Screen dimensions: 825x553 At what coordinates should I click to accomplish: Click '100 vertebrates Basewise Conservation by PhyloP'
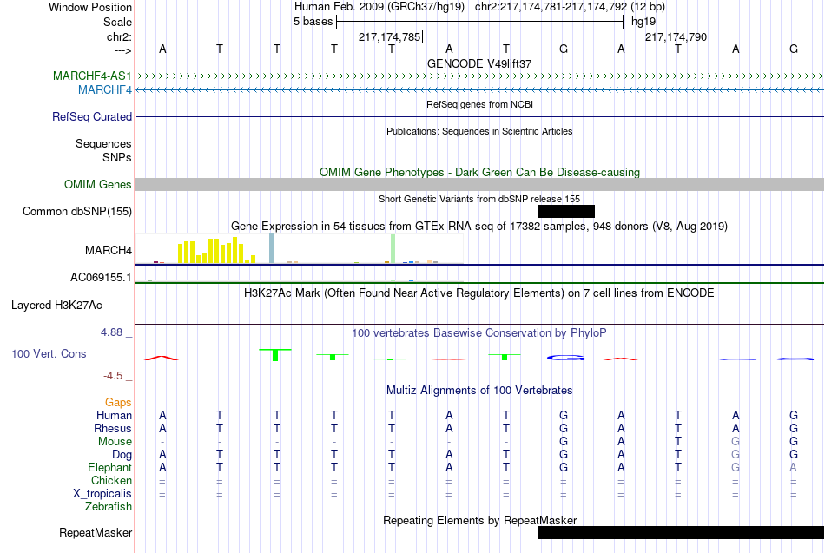click(x=479, y=333)
